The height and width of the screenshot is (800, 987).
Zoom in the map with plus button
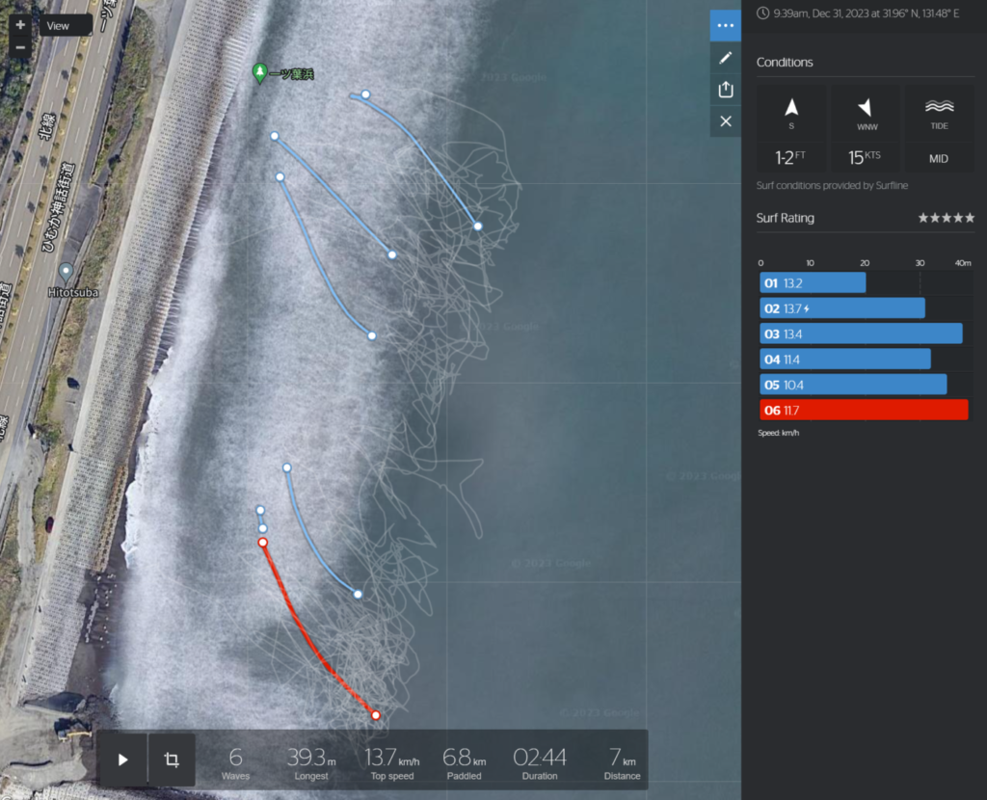pos(20,25)
